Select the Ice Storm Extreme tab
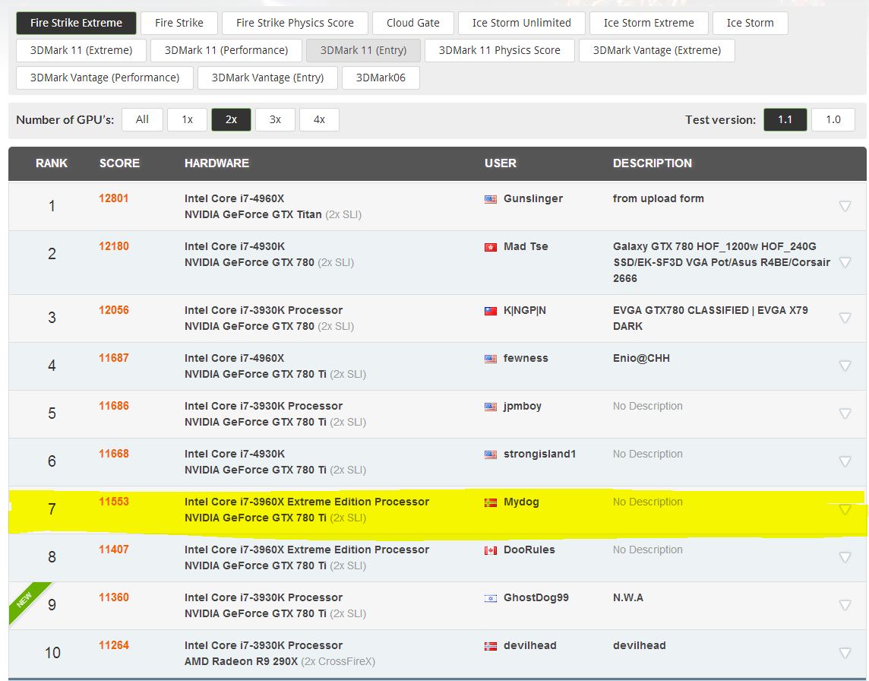 pos(649,23)
